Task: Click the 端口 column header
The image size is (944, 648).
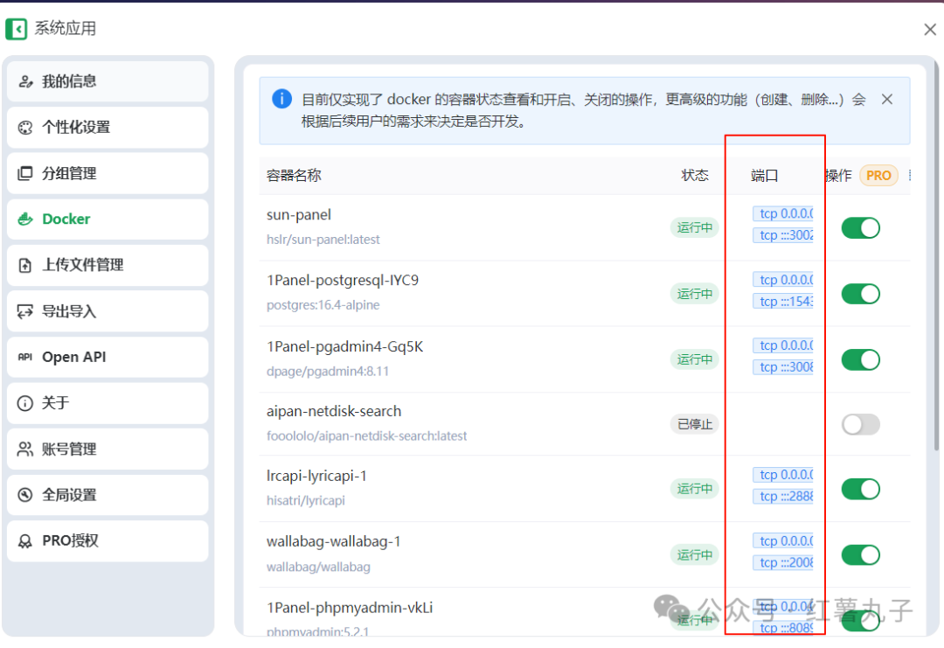Action: tap(765, 175)
